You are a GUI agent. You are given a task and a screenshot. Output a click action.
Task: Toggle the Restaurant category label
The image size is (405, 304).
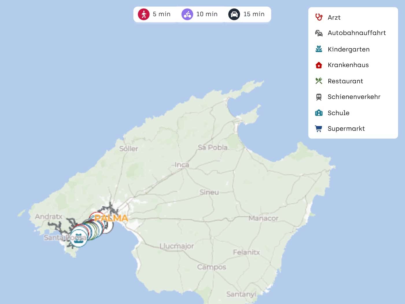(345, 81)
